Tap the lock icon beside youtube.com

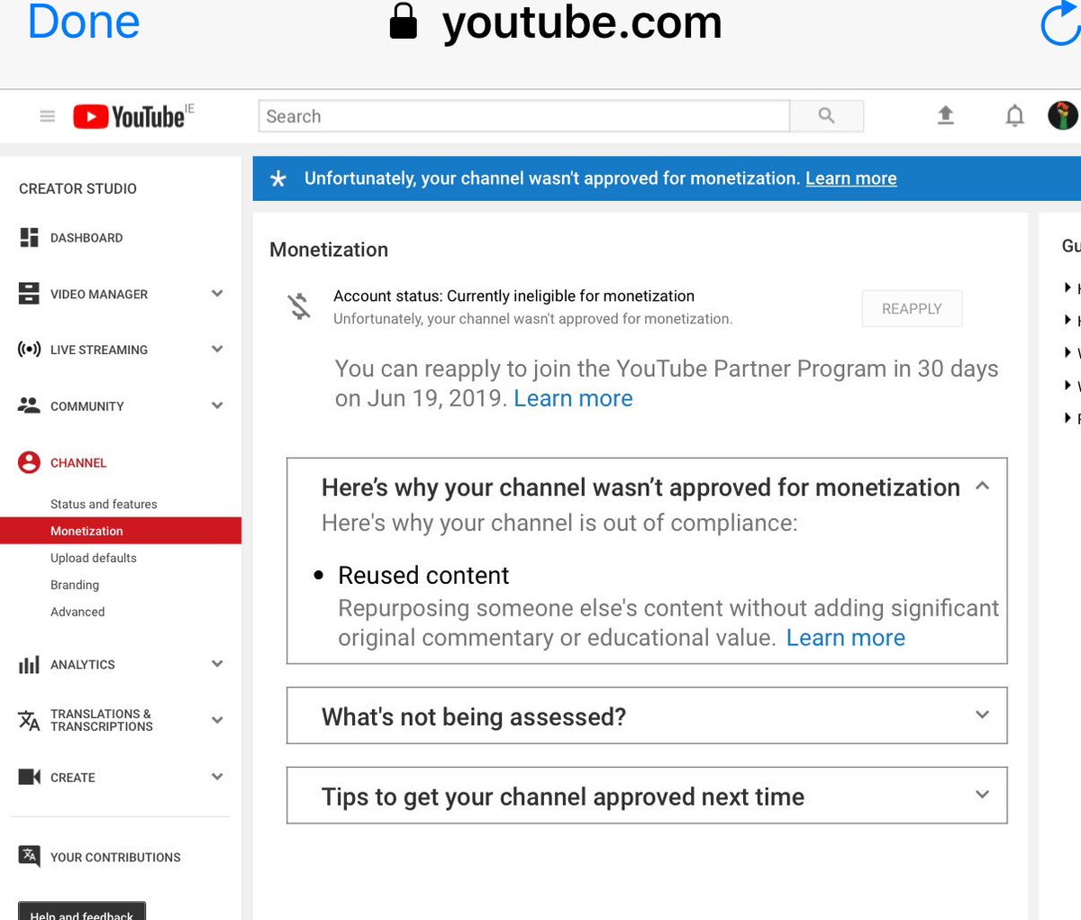404,22
